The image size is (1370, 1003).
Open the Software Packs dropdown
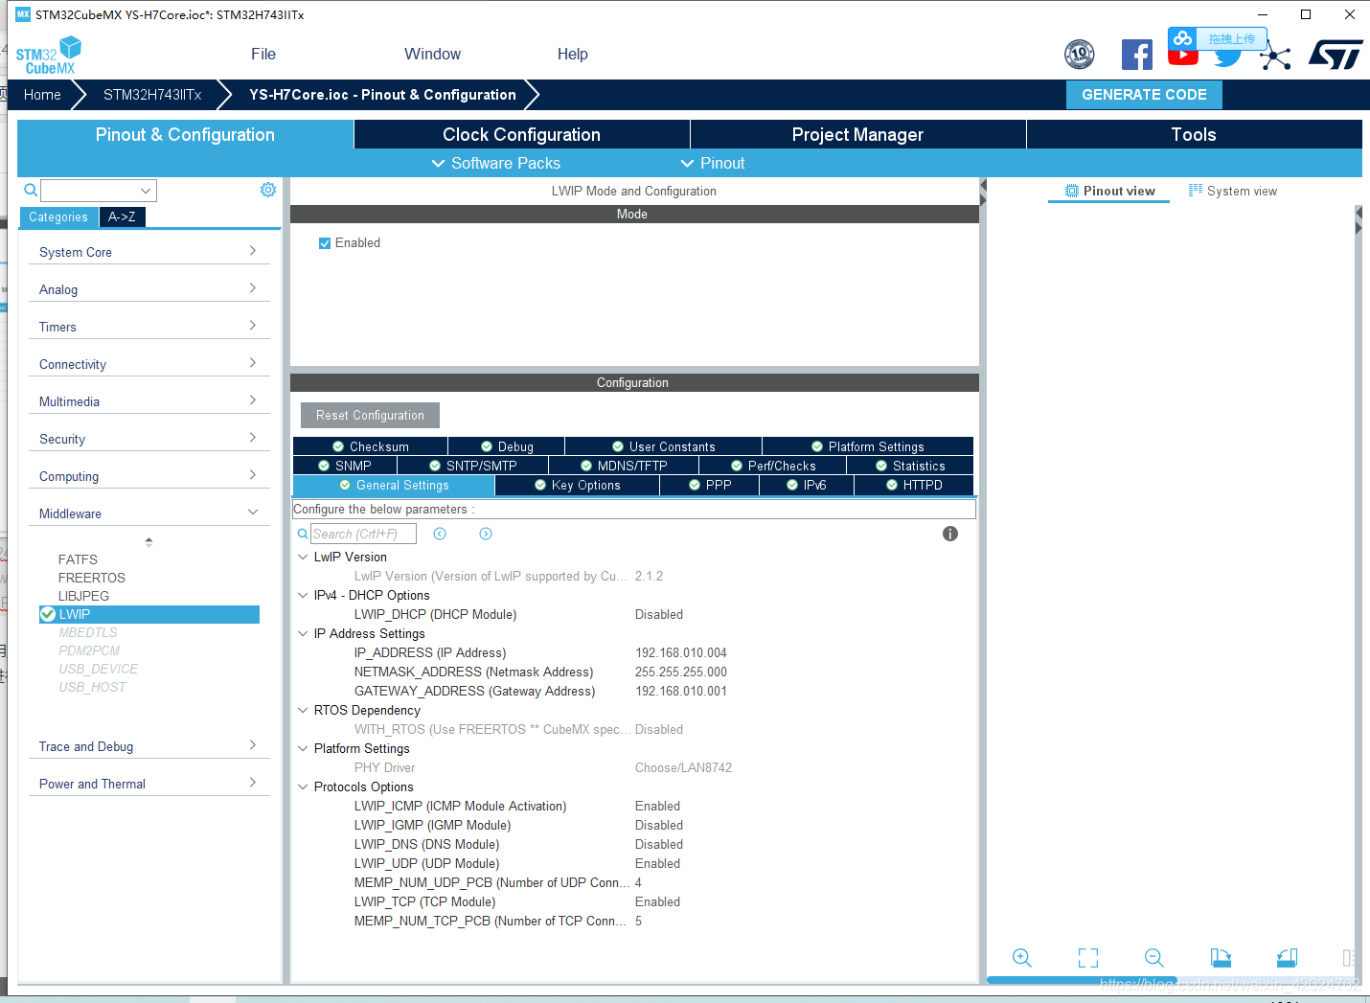495,163
